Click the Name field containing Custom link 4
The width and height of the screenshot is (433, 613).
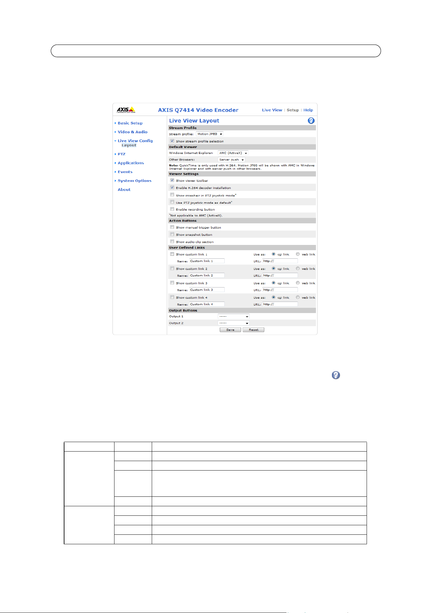pyautogui.click(x=207, y=304)
